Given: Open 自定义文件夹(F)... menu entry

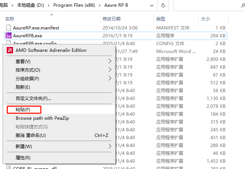Looking at the screenshot, I should pos(33,98).
